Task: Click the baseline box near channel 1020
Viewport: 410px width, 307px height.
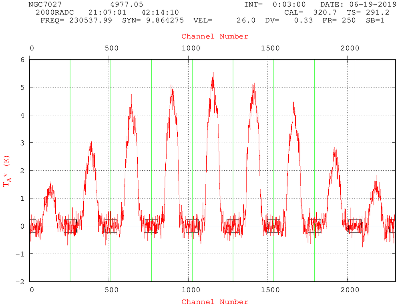Action: [192, 226]
